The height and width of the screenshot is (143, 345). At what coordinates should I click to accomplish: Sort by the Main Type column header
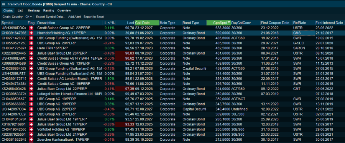170,23
